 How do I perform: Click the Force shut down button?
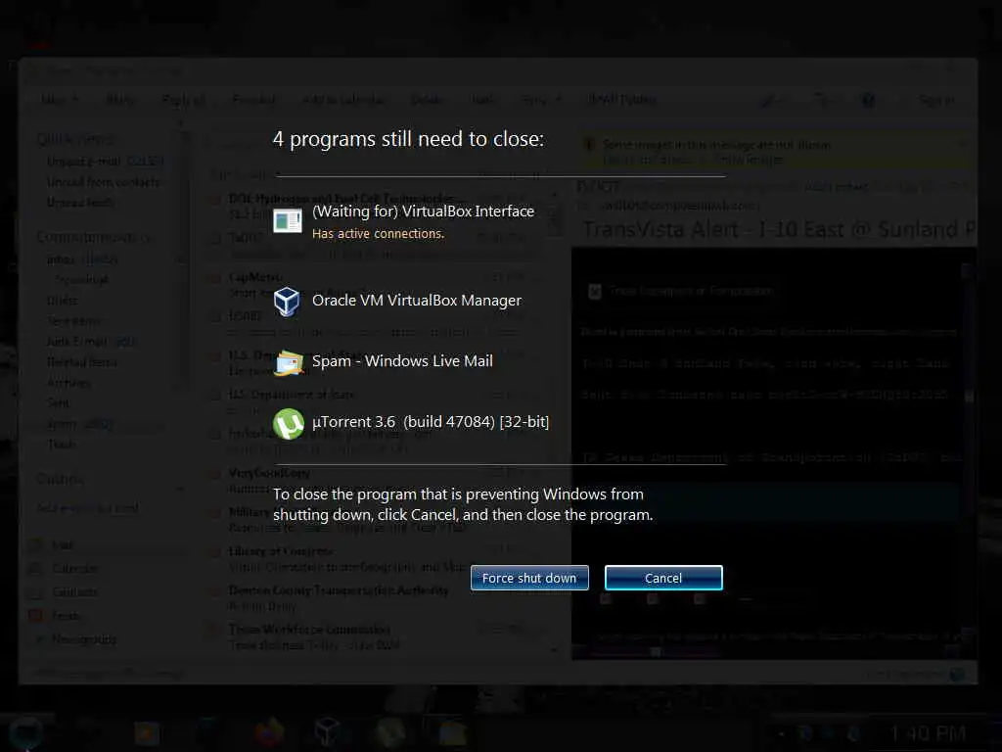529,578
